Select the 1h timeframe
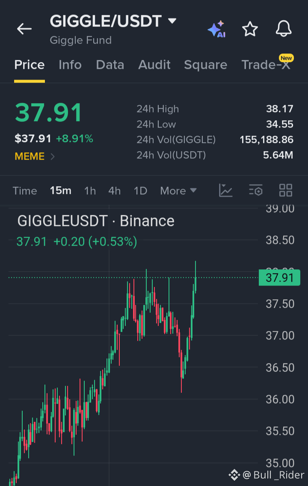Viewport: 308px width, 486px height. click(90, 191)
